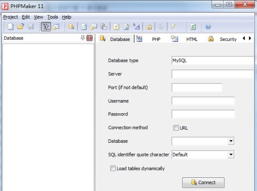Click the Save disk toolbar icon
The height and width of the screenshot is (191, 257).
pos(31,27)
